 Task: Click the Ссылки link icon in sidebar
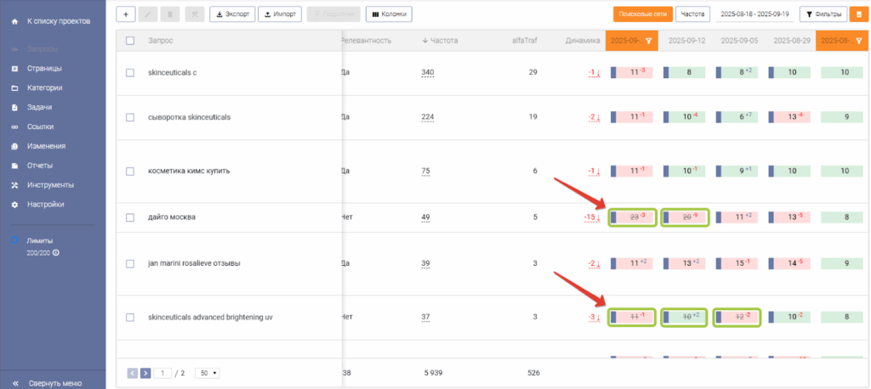[x=14, y=127]
